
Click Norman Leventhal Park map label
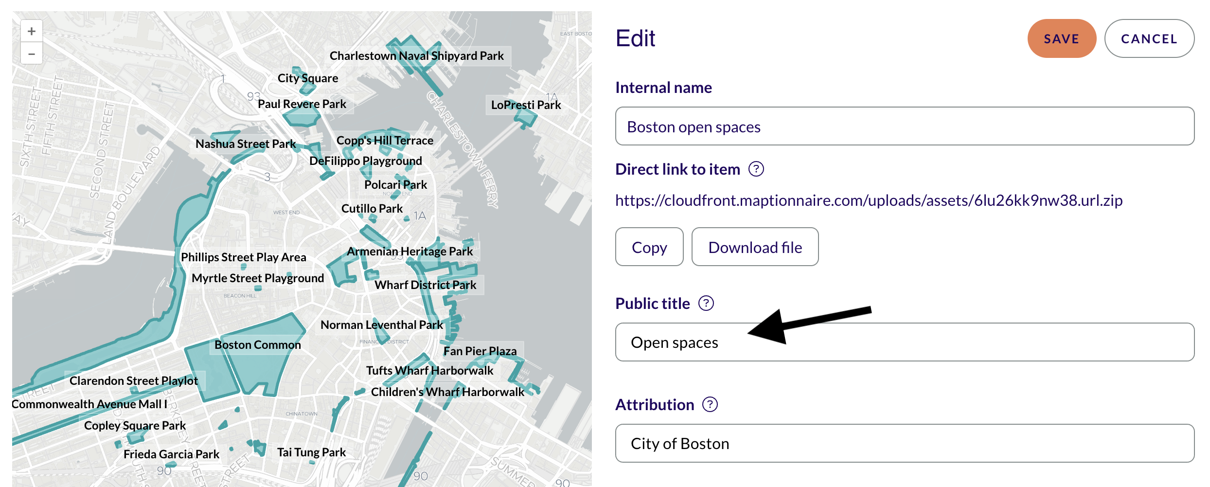[x=381, y=325]
